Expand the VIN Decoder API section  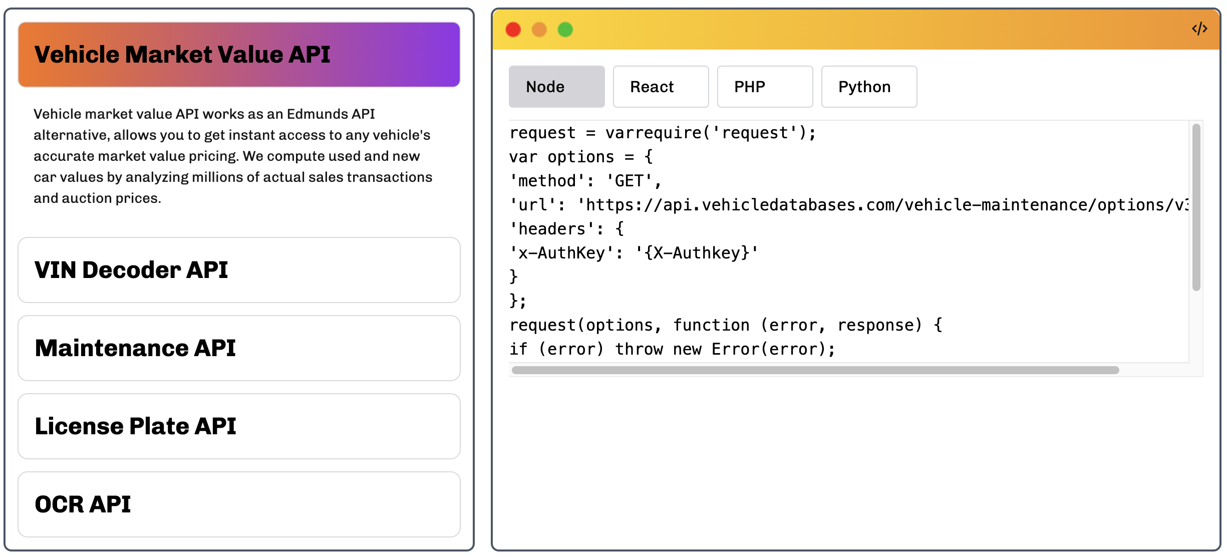click(x=239, y=270)
